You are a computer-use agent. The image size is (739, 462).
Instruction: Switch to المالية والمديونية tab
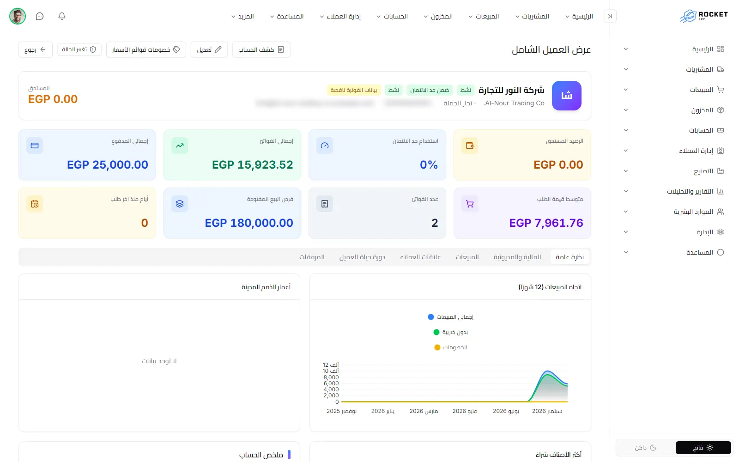pos(517,257)
